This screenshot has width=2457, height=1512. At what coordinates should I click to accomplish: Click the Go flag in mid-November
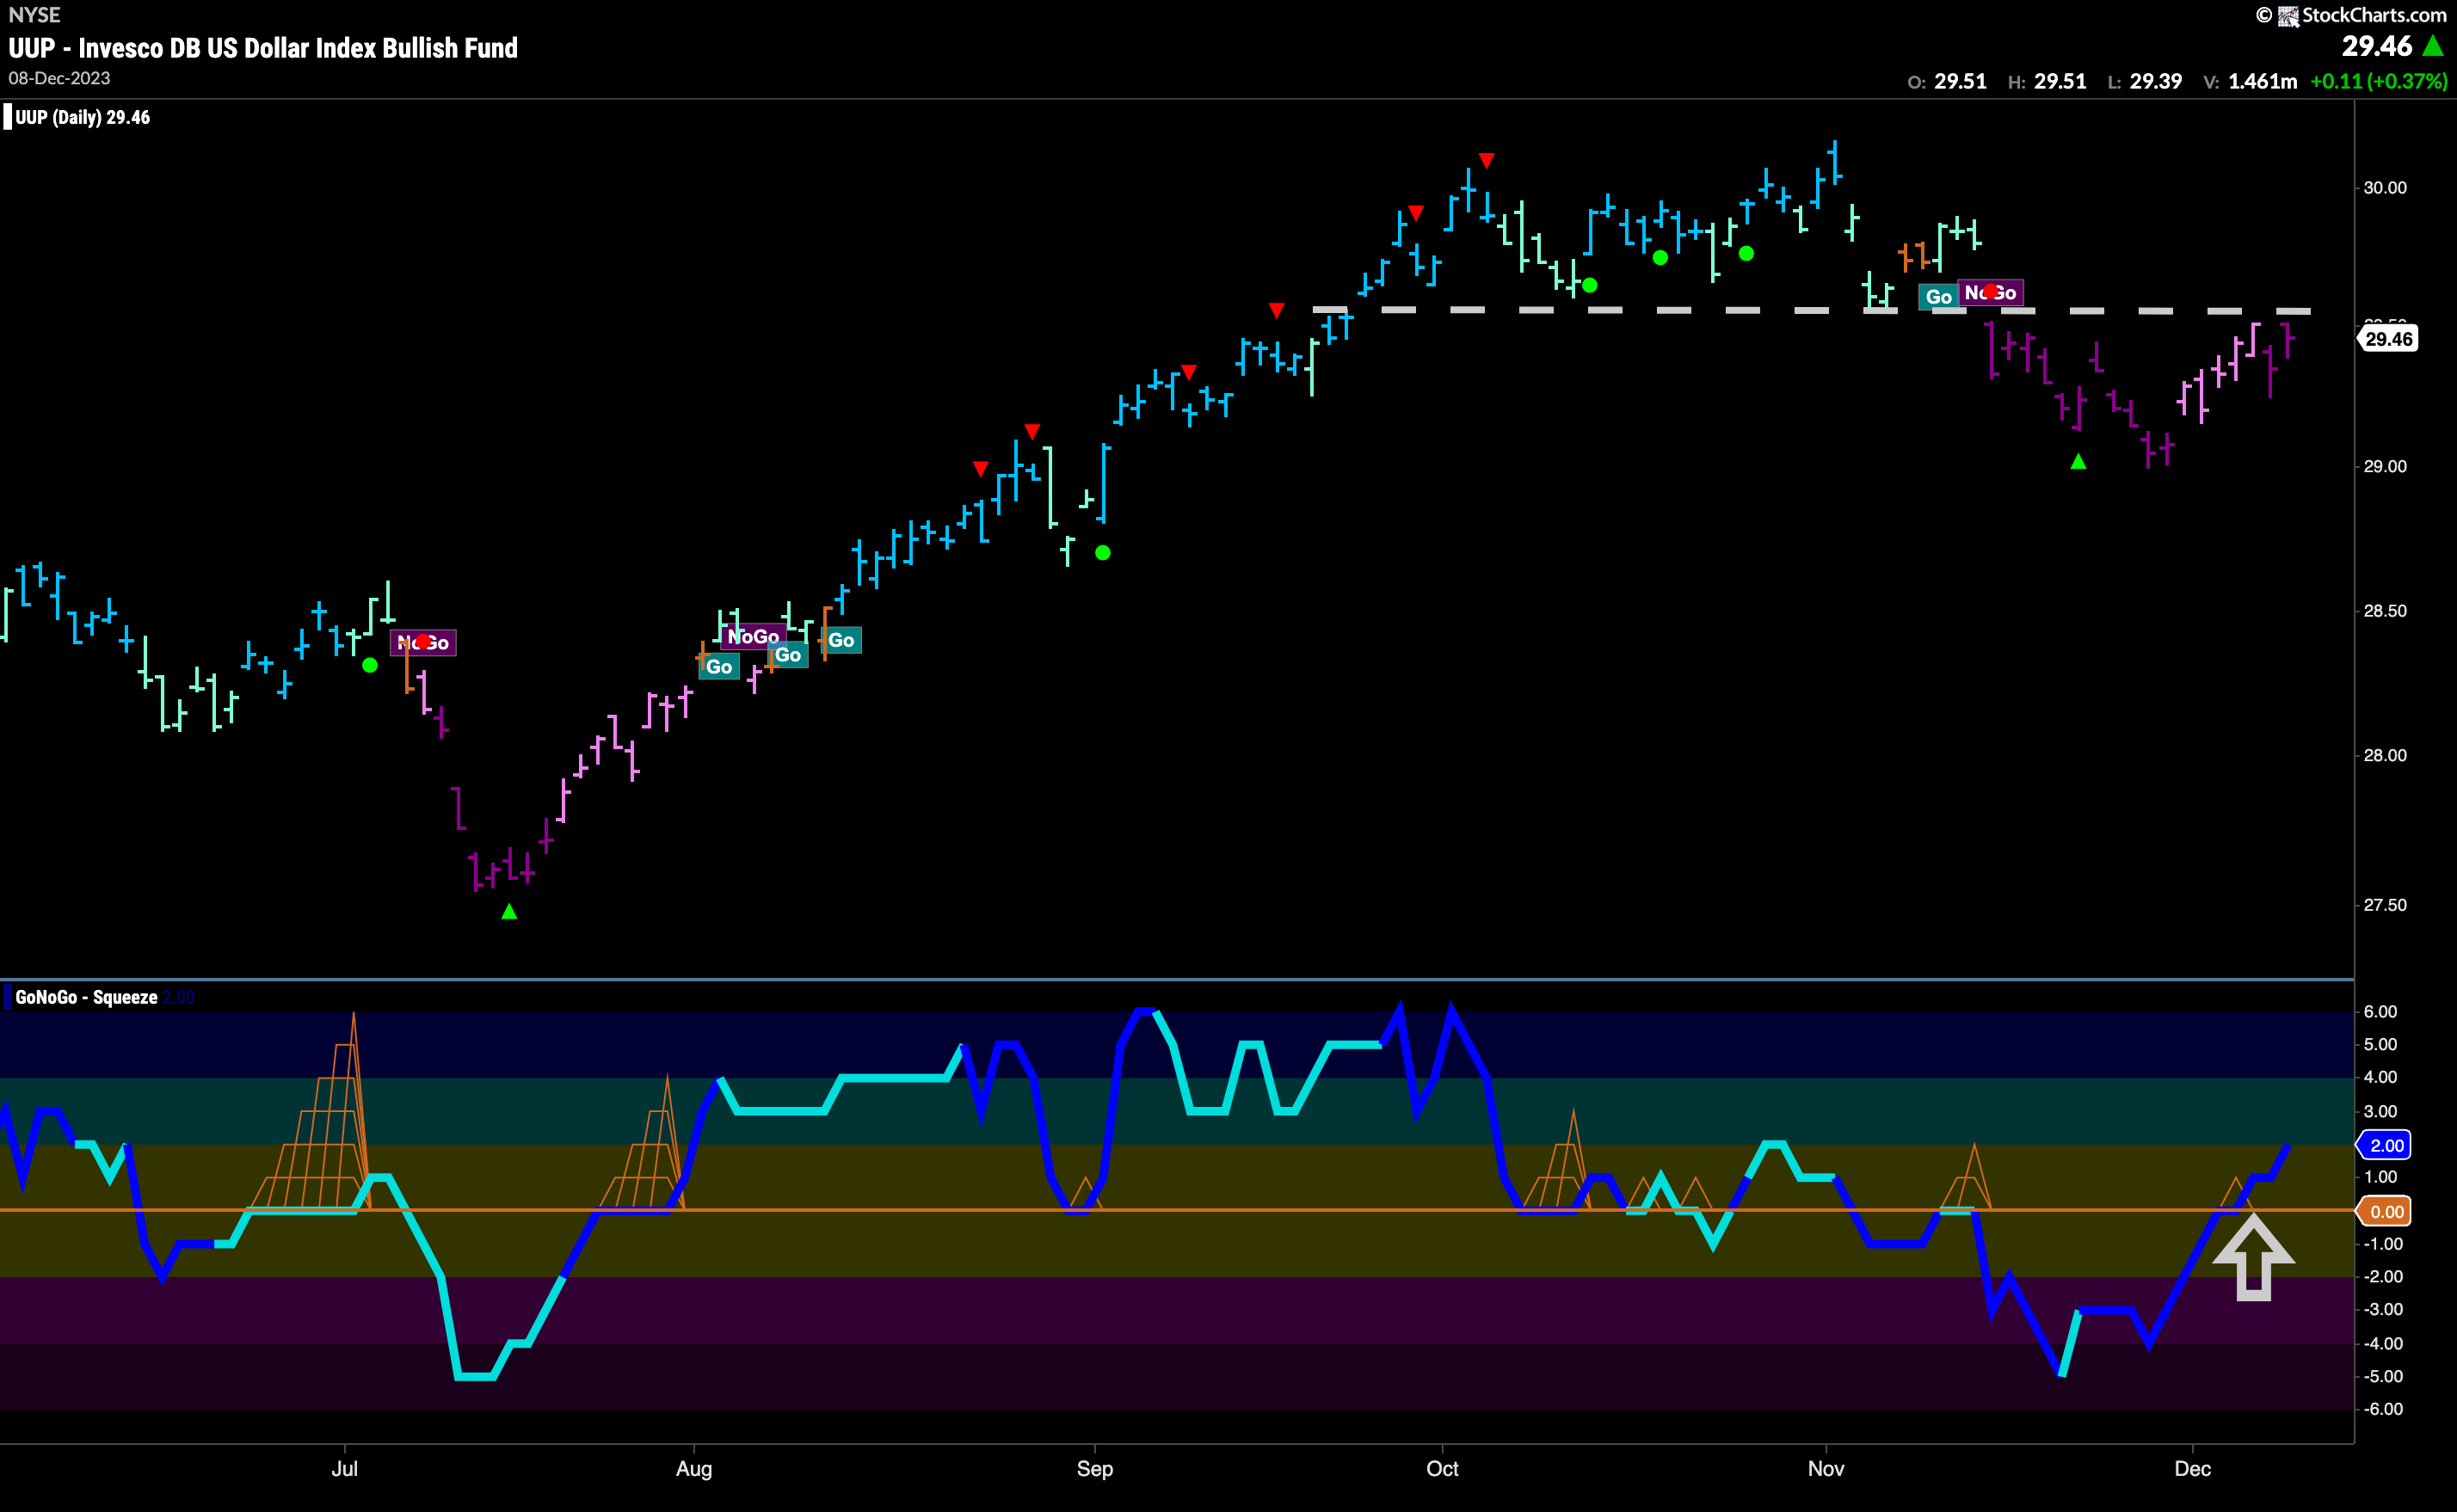(1938, 297)
